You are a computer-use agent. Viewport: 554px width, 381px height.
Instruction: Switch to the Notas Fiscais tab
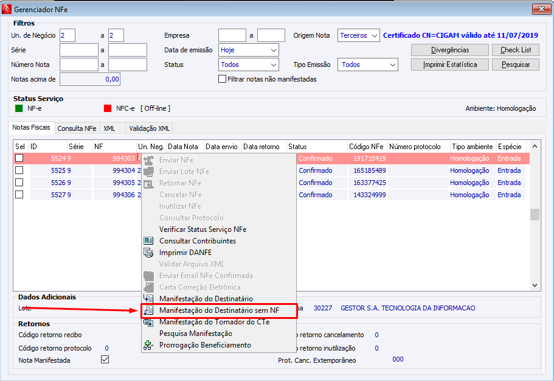tap(32, 127)
